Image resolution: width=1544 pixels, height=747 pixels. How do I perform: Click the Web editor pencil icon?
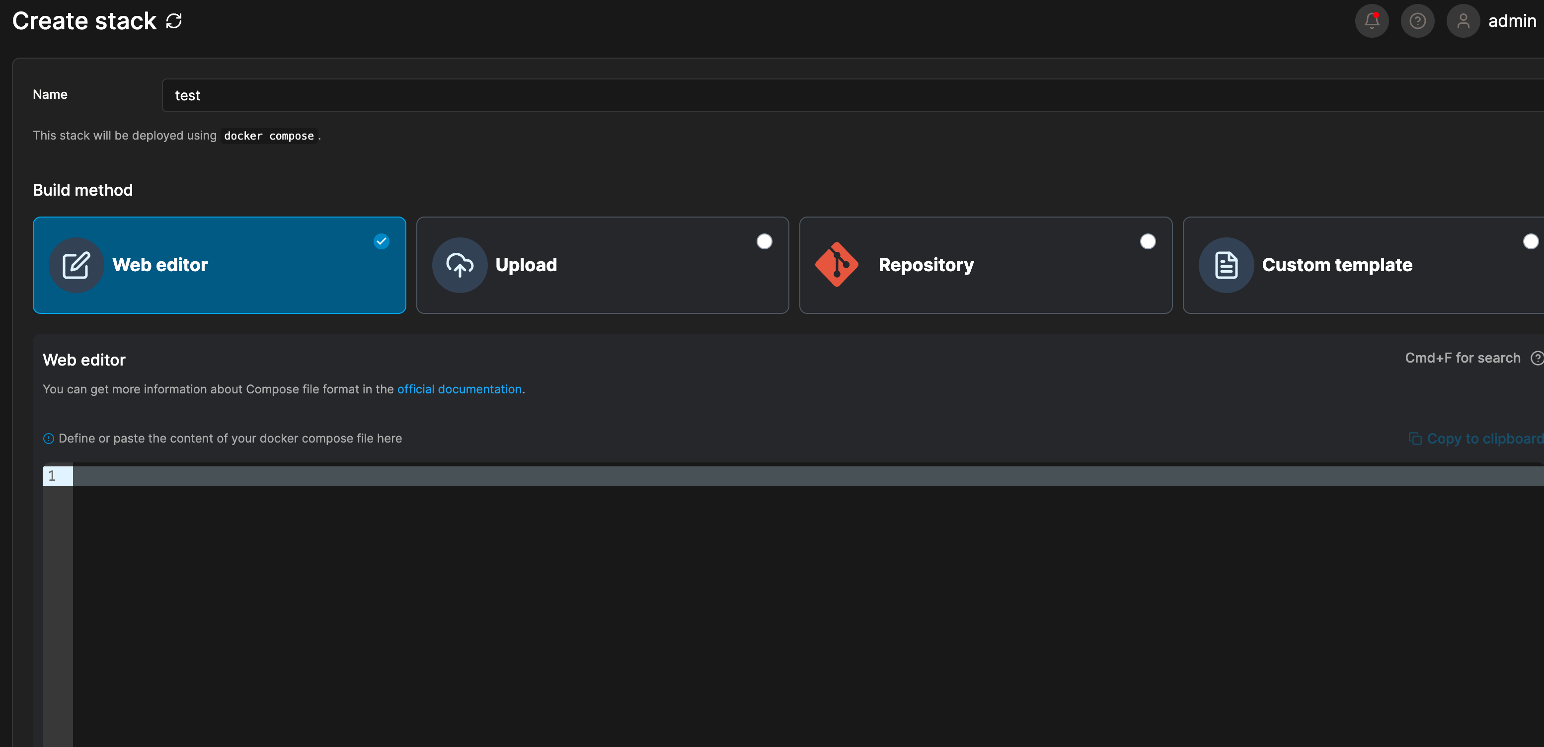point(76,265)
